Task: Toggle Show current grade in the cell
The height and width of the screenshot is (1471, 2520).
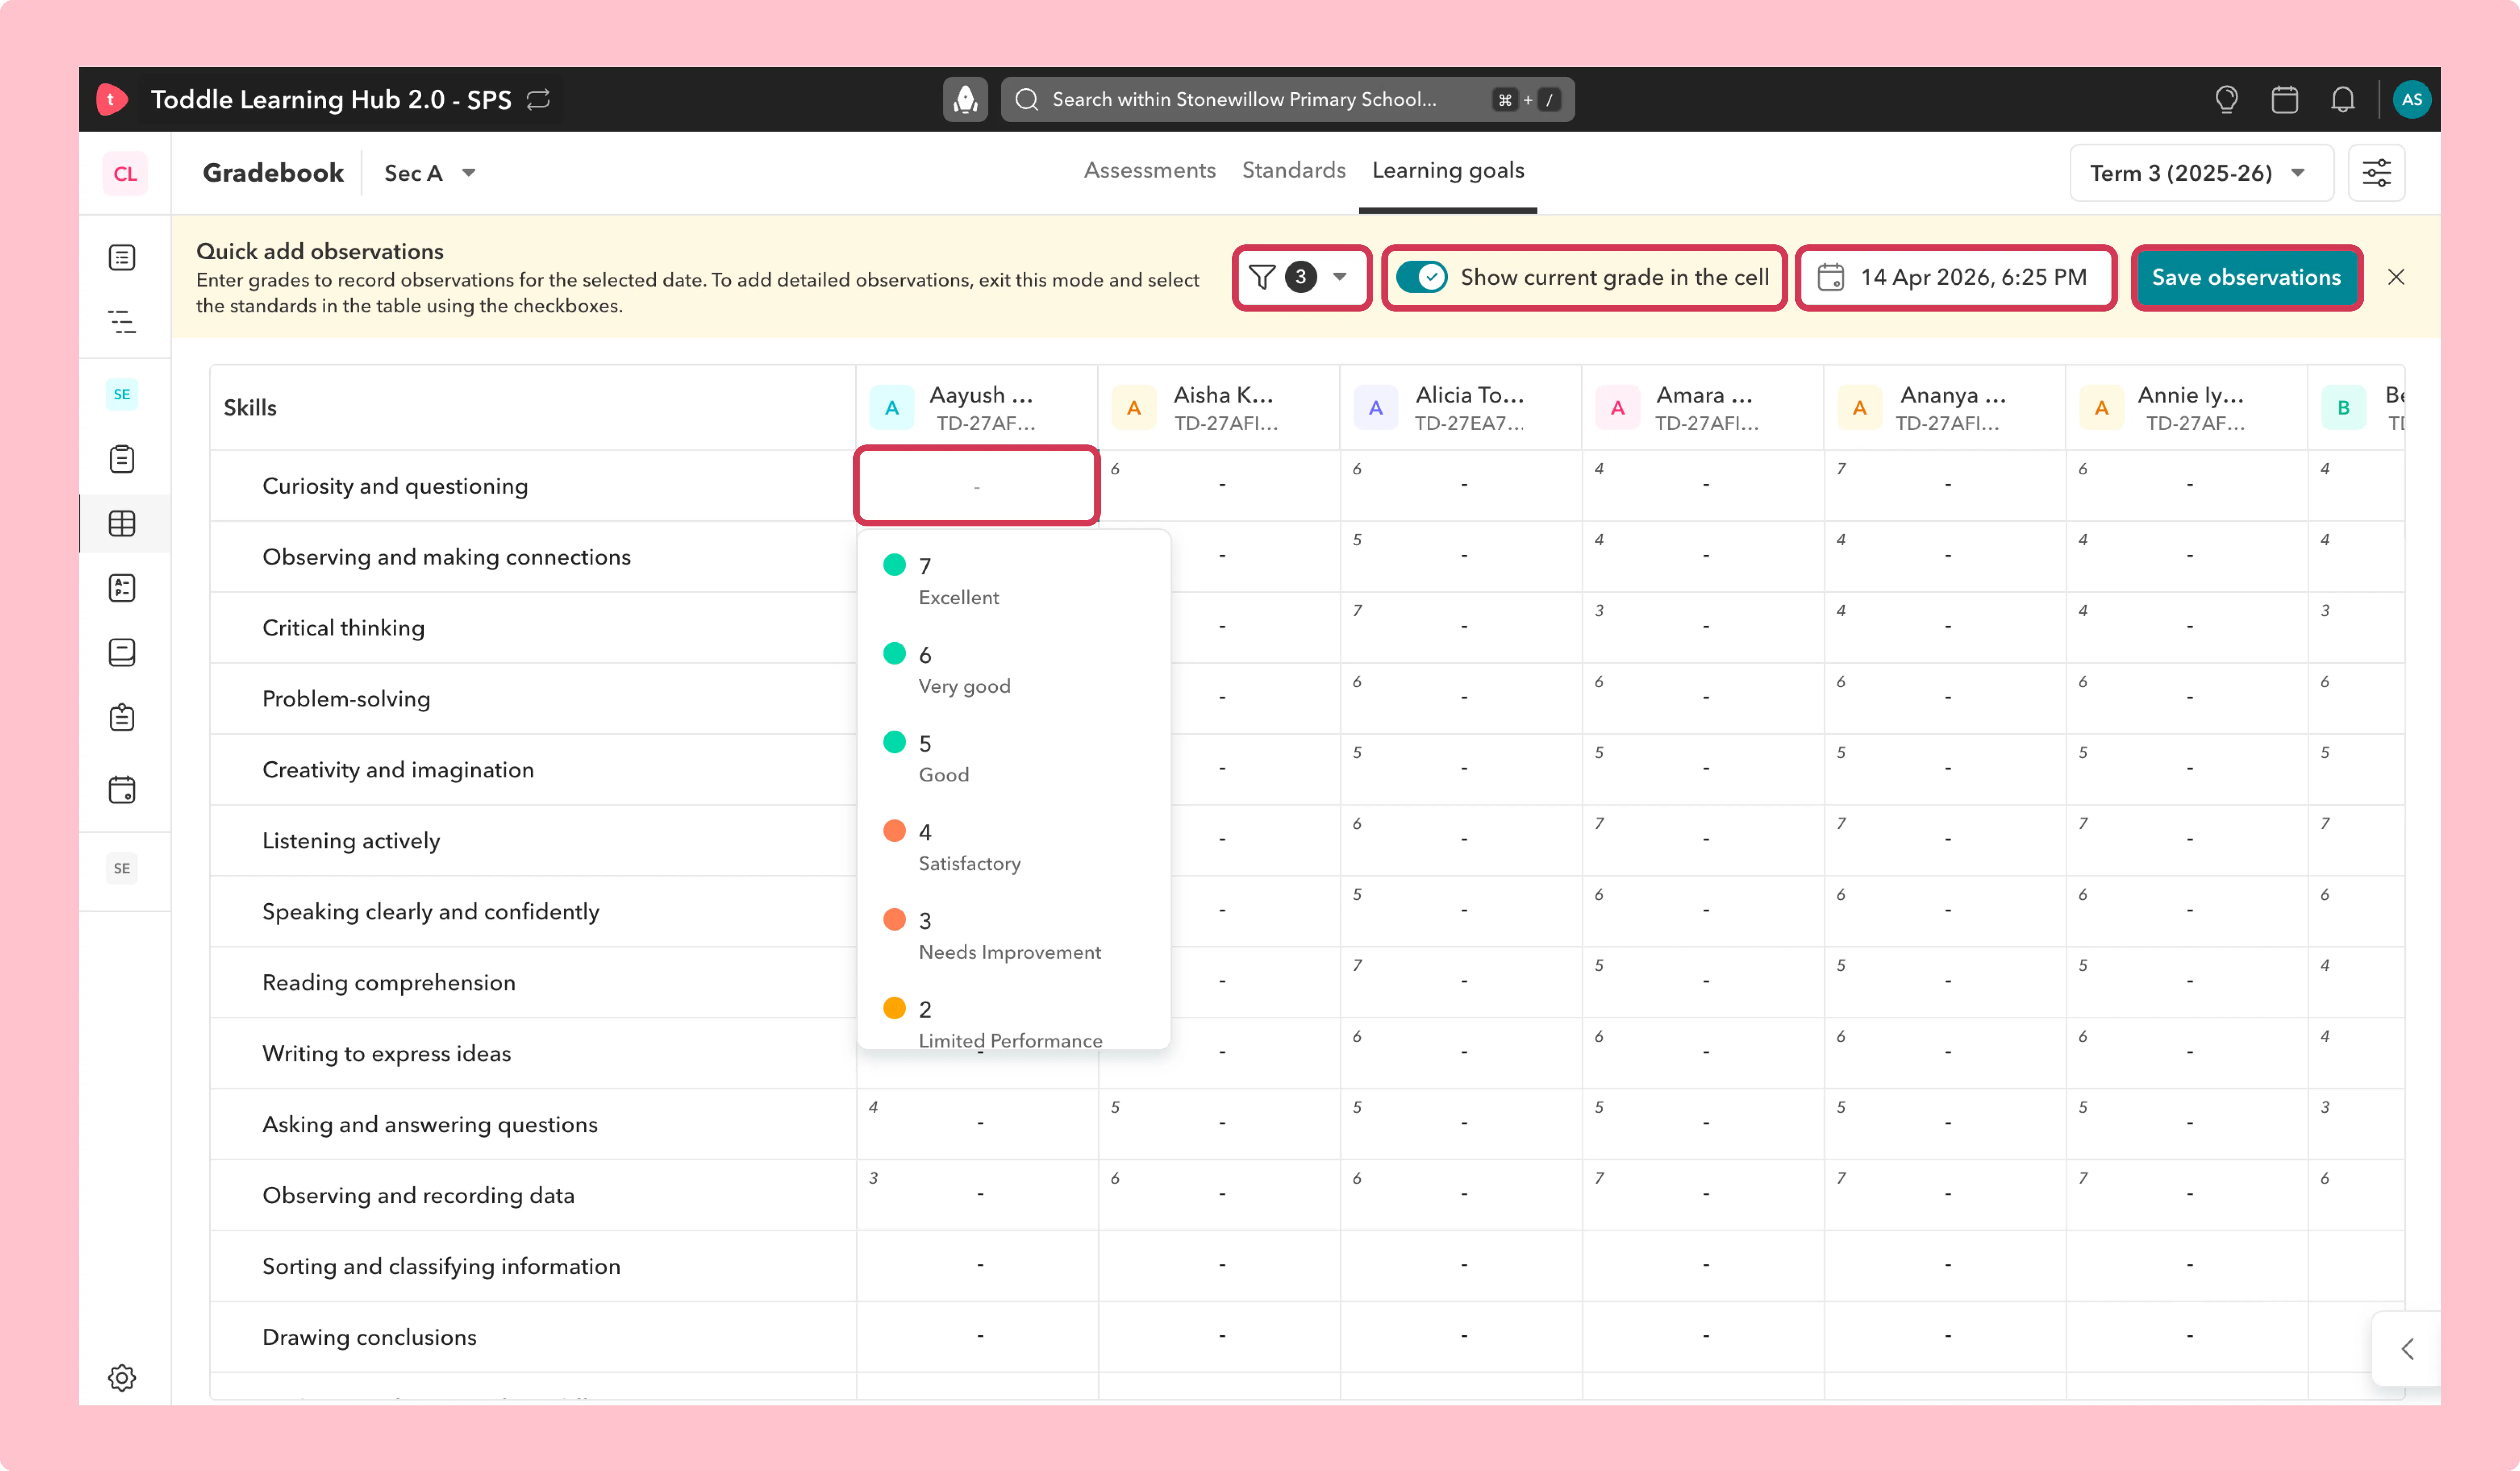Action: (x=1421, y=277)
